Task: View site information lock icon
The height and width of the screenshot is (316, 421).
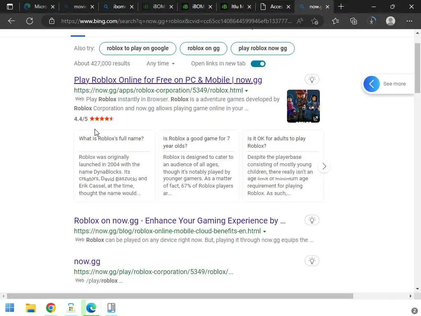Action: pyautogui.click(x=52, y=21)
